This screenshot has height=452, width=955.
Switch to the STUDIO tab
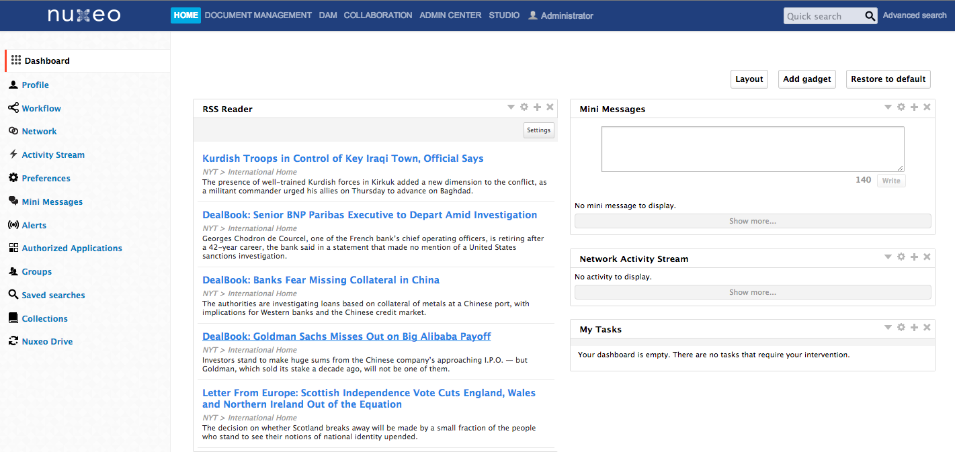[x=504, y=15]
